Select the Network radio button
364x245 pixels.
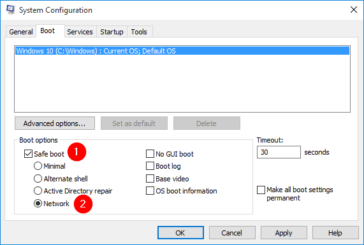[x=38, y=204]
